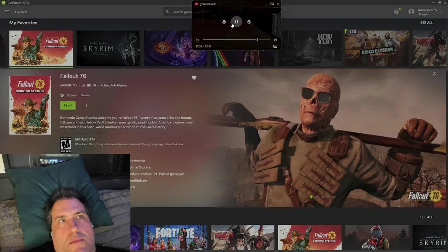Click the 'Fallout 76' title heading
The width and height of the screenshot is (448, 252).
(x=73, y=76)
